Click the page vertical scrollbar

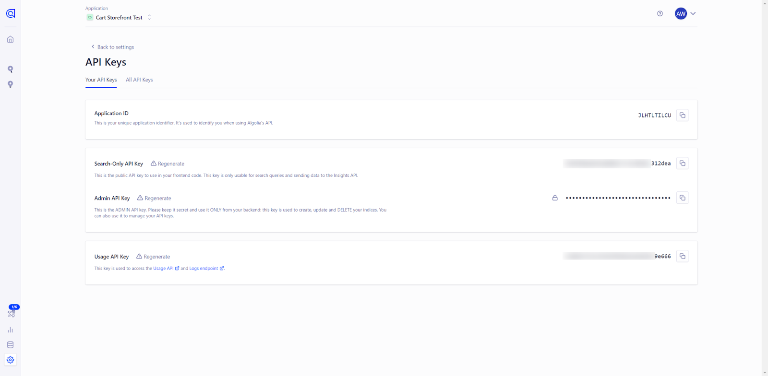(765, 188)
